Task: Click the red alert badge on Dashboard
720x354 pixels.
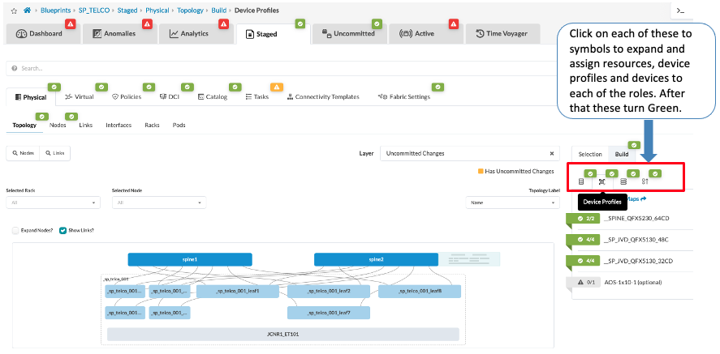Action: point(70,23)
